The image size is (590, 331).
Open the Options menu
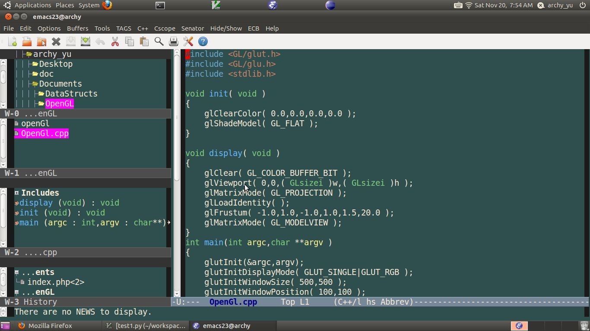tap(49, 28)
